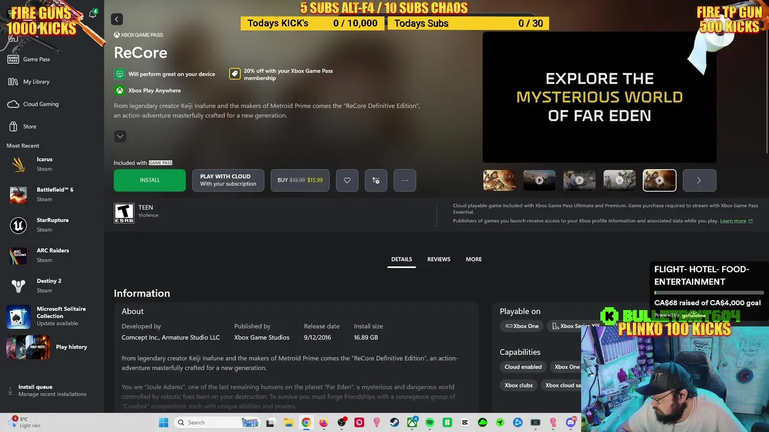This screenshot has height=432, width=769.
Task: Open the notifications bell
Action: [93, 14]
